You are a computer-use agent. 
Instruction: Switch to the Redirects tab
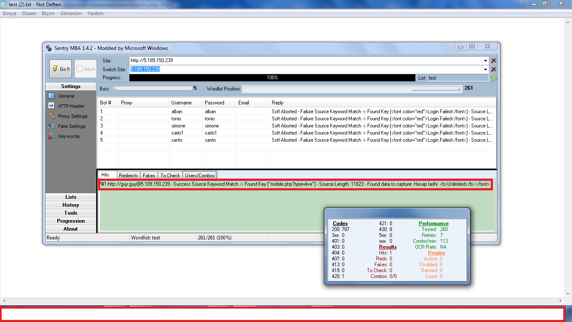pos(128,176)
